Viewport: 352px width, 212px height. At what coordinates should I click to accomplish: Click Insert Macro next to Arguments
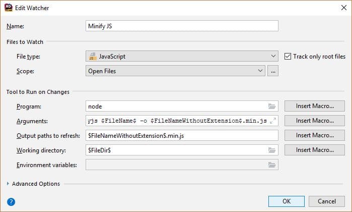click(x=315, y=121)
